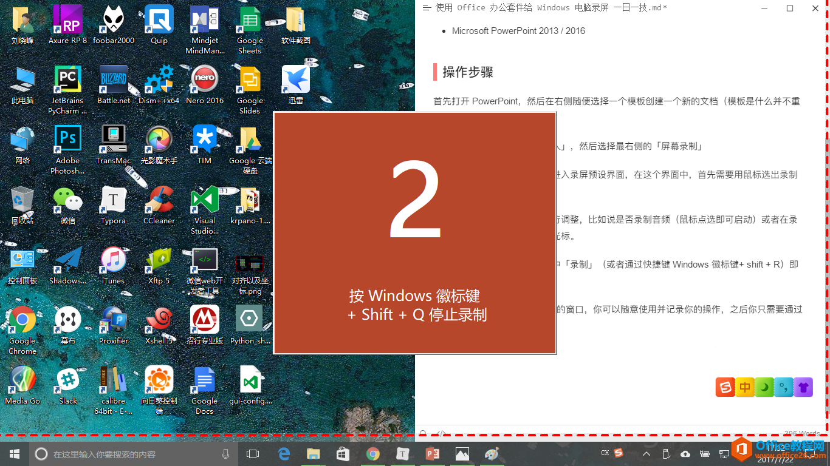Open the Axure RP 8 desktop shortcut
The width and height of the screenshot is (830, 466).
[67, 24]
